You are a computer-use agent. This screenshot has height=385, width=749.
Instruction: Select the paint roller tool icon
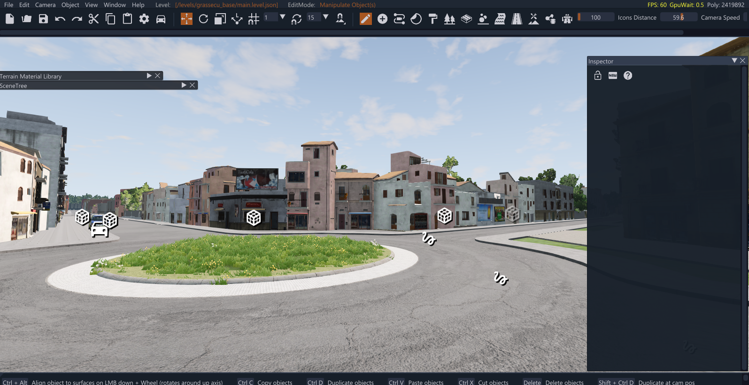[x=433, y=19]
